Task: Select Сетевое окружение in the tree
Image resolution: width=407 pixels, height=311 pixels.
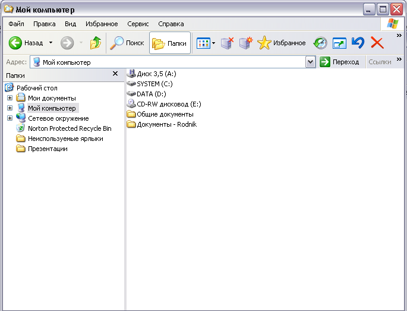Action: pyautogui.click(x=58, y=118)
